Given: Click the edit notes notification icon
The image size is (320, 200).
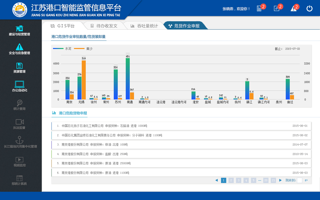Looking at the screenshot, I should pos(276,8).
